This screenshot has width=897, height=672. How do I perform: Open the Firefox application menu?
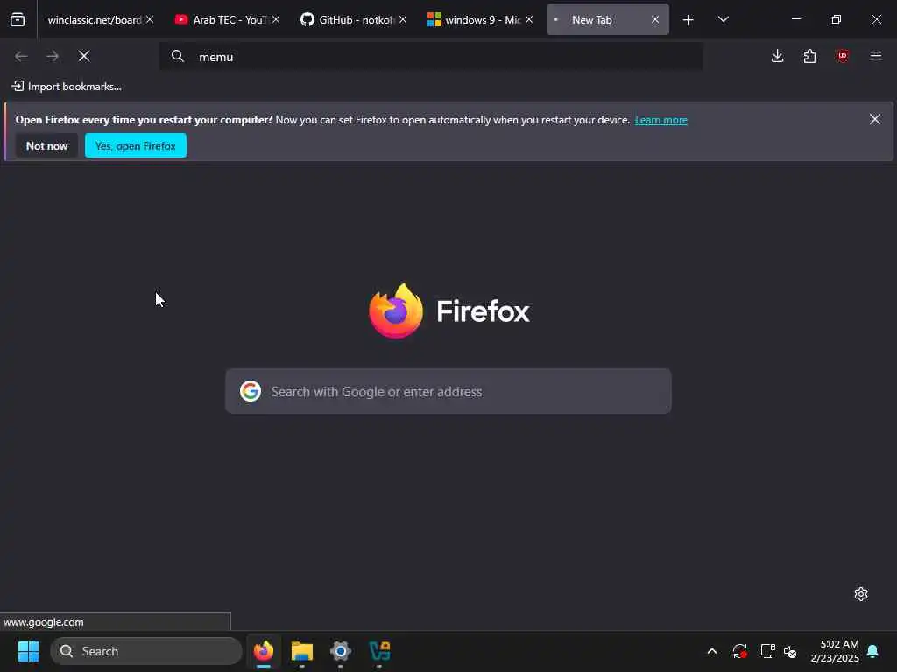pyautogui.click(x=876, y=56)
